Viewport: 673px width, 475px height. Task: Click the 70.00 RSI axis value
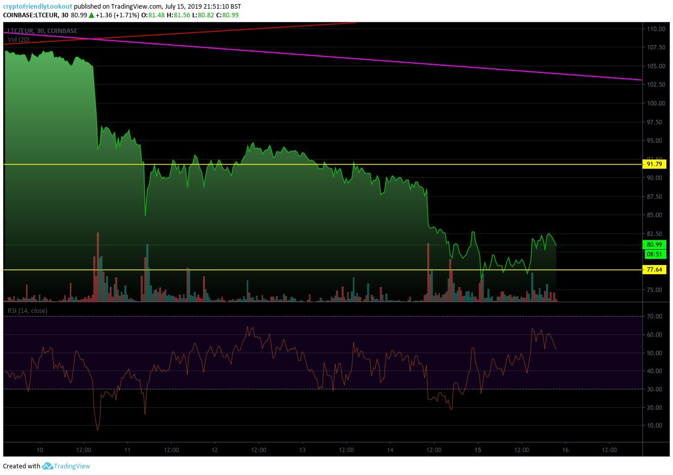pyautogui.click(x=655, y=316)
